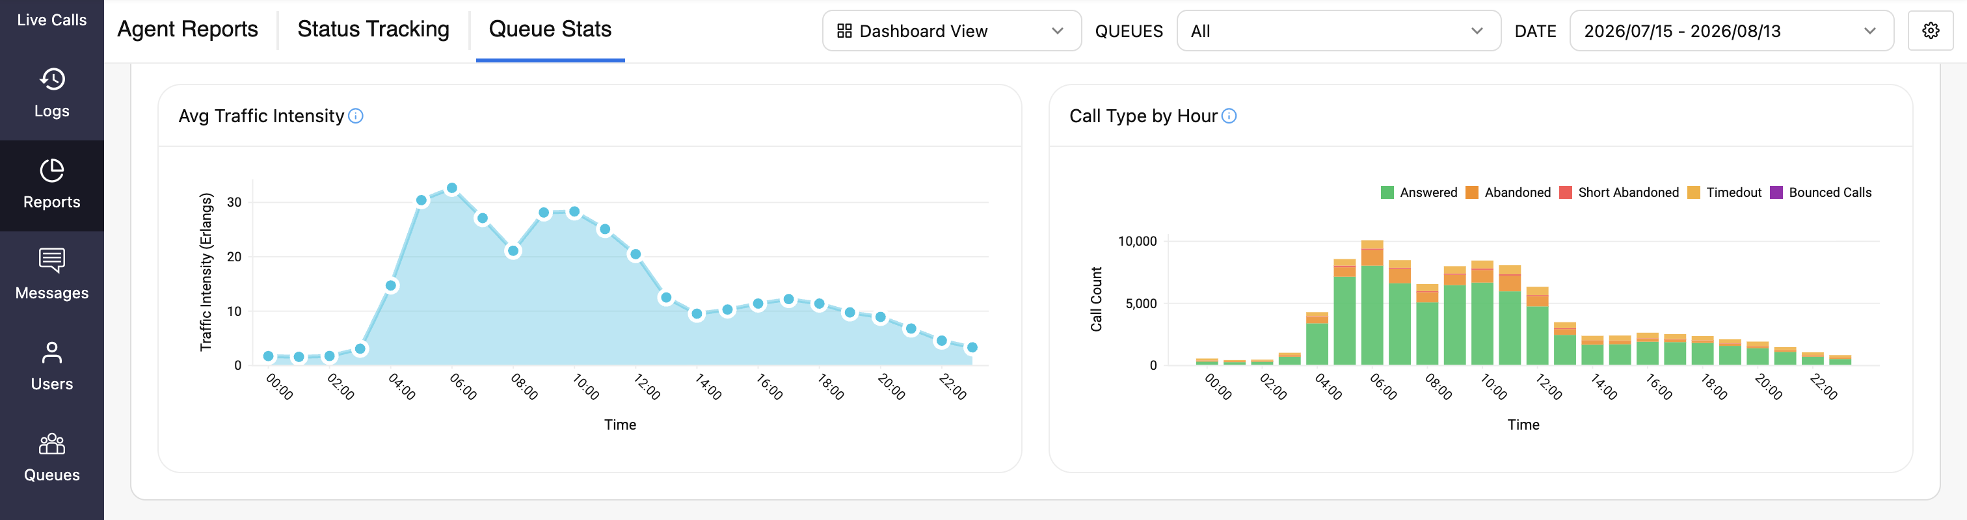Toggle the Bounced Calls legend series
The image size is (1967, 520).
coord(1821,192)
